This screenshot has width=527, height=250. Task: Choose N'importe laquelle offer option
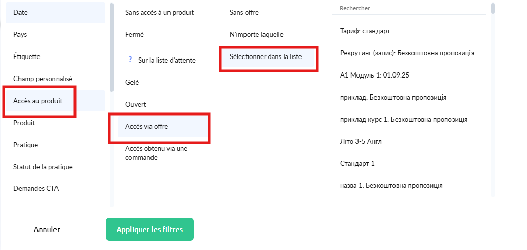tap(256, 34)
